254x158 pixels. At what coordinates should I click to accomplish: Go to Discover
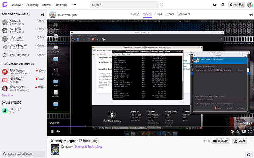[x=17, y=5]
